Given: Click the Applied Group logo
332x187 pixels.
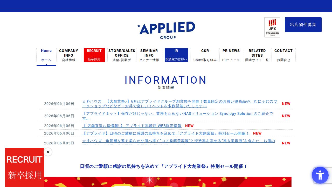Looking at the screenshot, I should [166, 30].
